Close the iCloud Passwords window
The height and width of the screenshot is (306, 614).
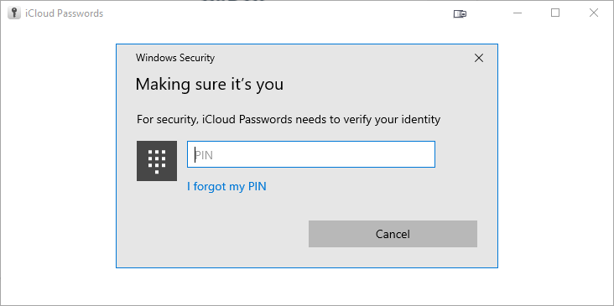(594, 13)
